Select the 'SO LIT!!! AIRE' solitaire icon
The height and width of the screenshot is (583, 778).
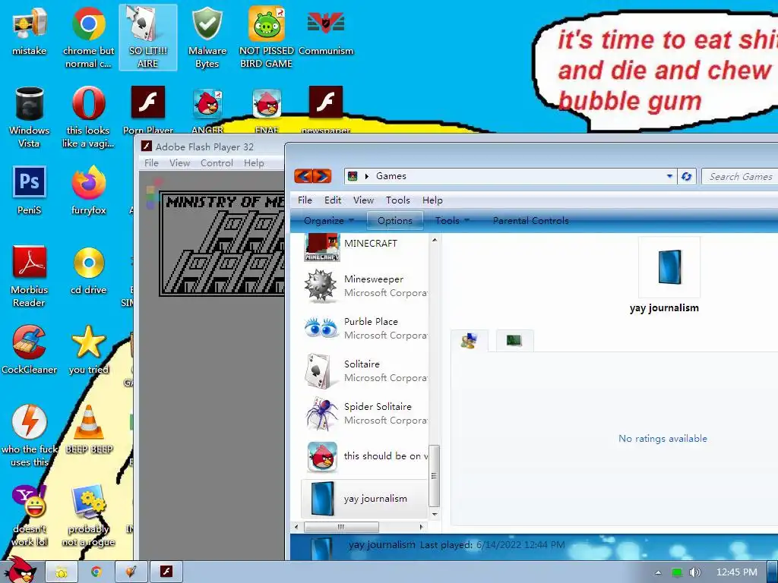(x=148, y=39)
